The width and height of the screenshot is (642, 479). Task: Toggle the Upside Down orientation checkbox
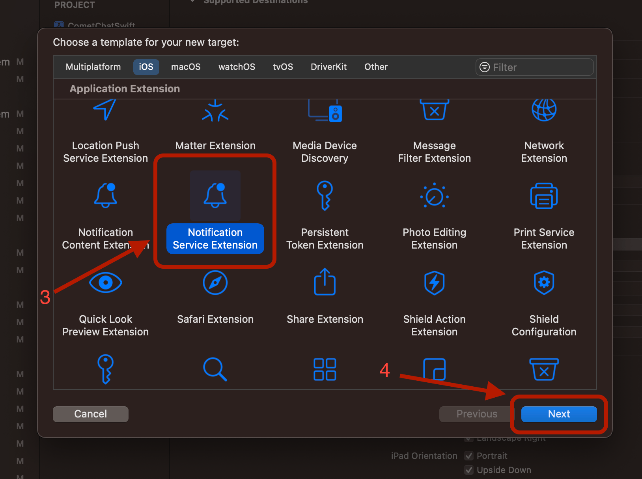469,470
